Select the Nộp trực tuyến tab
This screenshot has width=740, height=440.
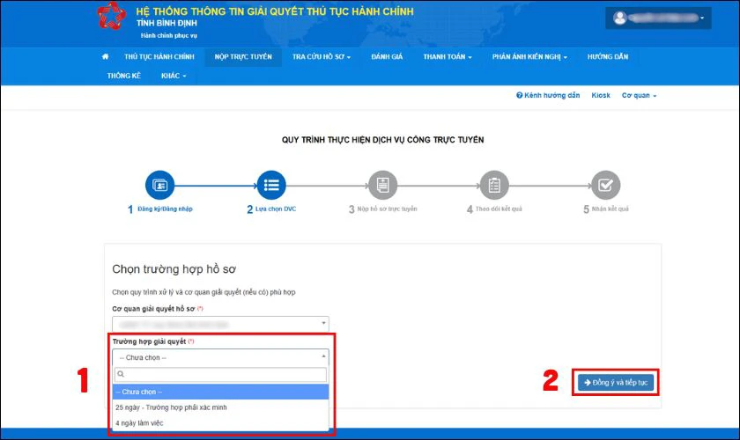243,56
